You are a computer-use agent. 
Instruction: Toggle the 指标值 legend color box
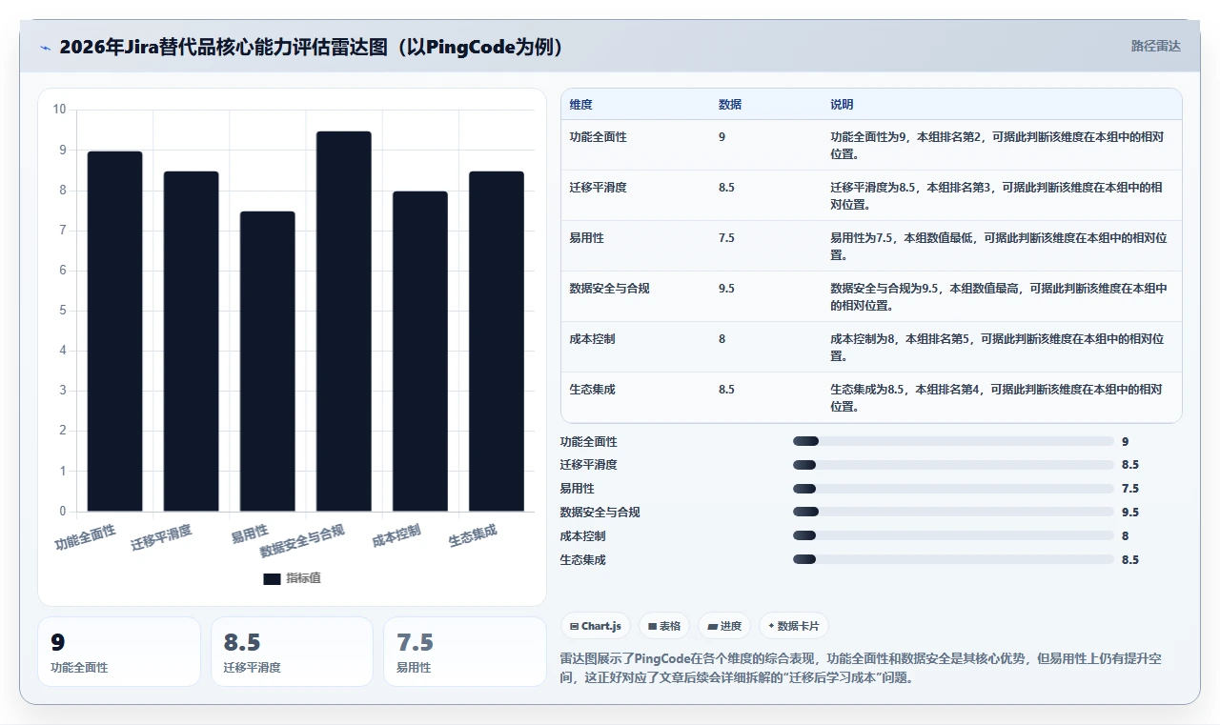point(272,578)
